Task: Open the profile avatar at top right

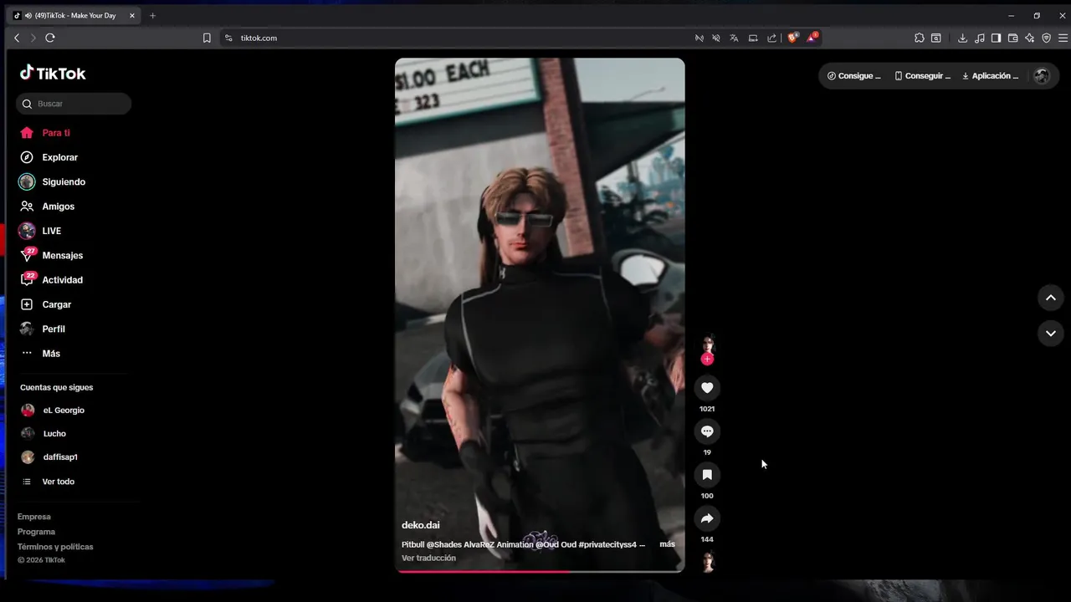Action: coord(1042,76)
